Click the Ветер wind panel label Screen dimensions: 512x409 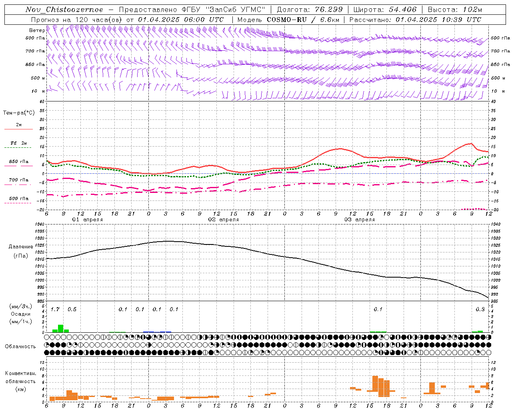37,30
